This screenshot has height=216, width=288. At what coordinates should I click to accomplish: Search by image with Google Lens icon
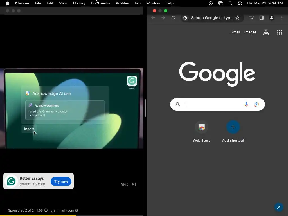click(x=256, y=104)
